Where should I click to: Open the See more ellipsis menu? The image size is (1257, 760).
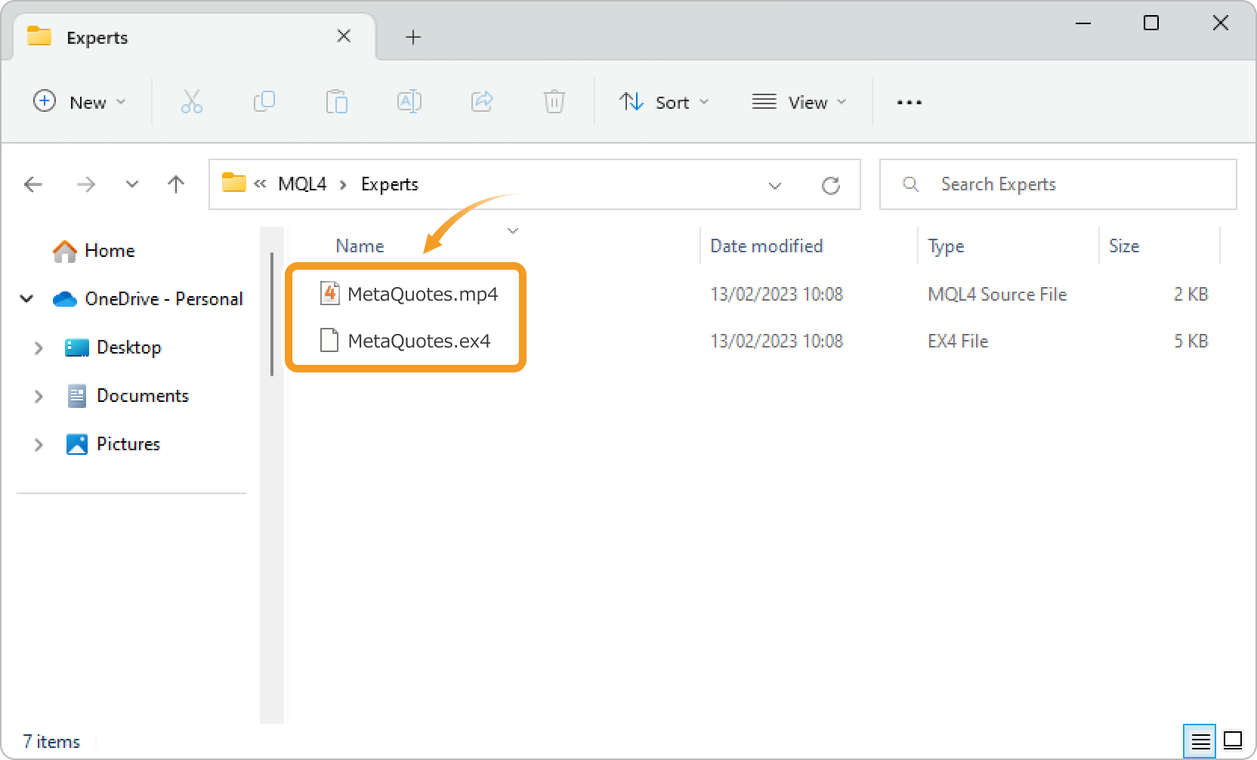[x=909, y=102]
